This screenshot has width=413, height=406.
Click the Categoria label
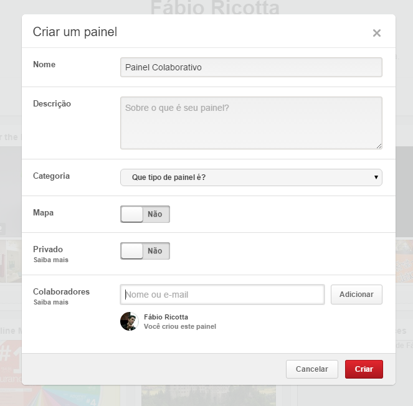pyautogui.click(x=51, y=176)
